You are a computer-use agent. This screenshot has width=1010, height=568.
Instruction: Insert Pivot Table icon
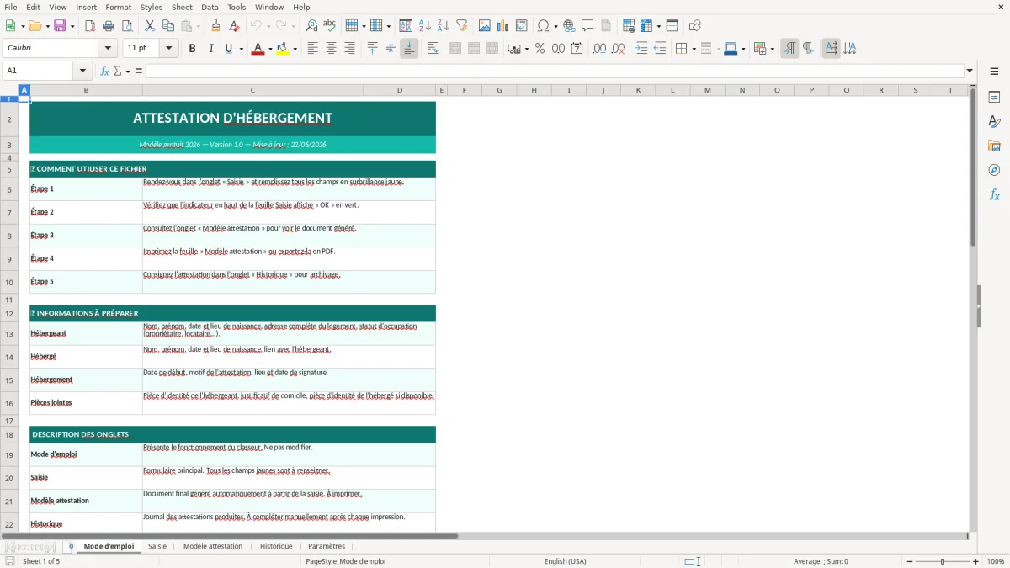[522, 26]
